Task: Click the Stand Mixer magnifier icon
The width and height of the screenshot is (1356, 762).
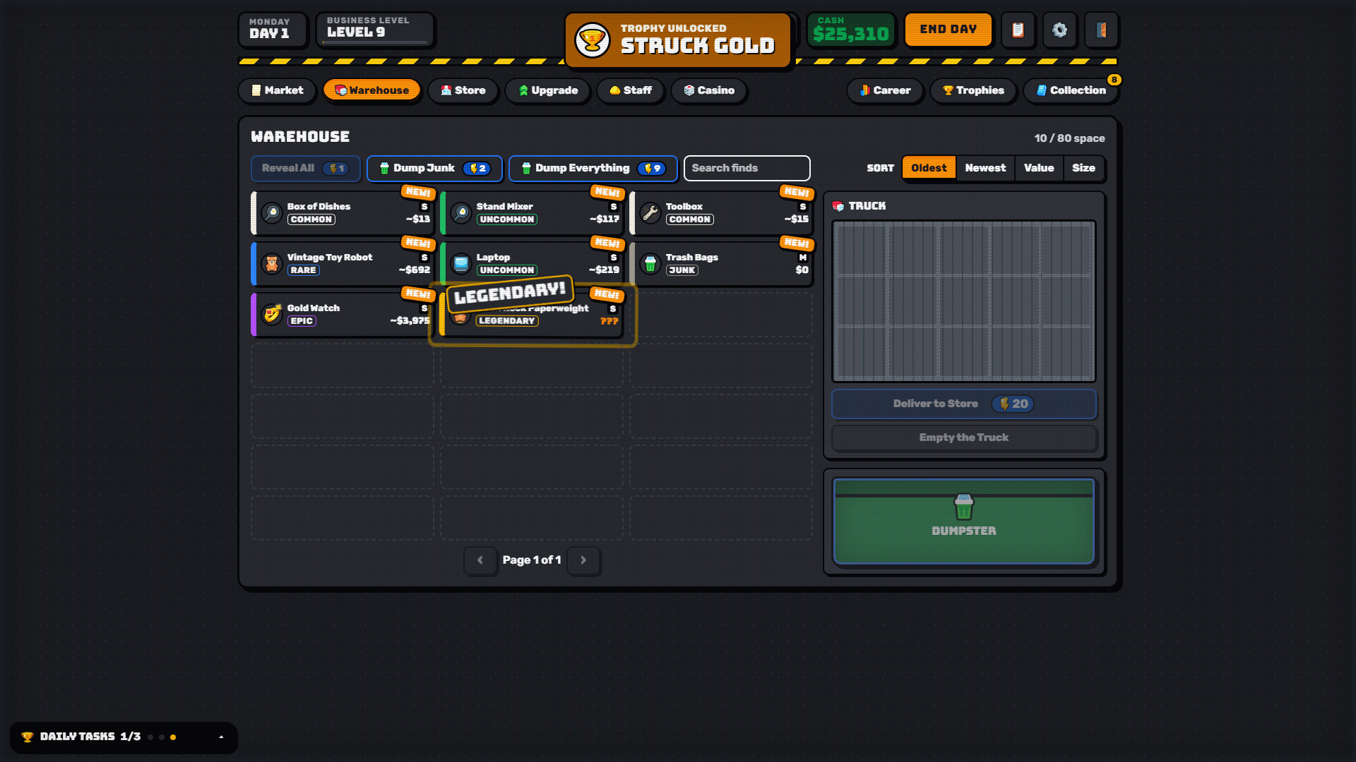Action: 461,212
